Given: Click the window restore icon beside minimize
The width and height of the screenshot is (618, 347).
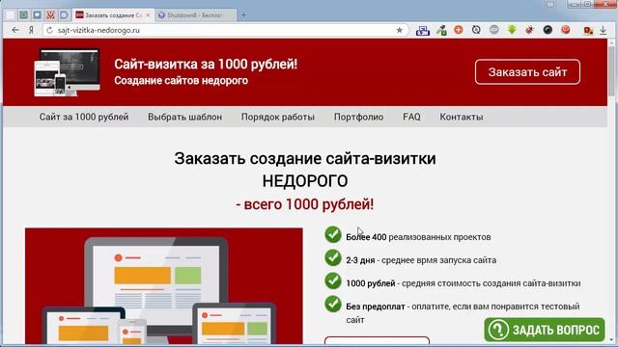Looking at the screenshot, I should (587, 4).
